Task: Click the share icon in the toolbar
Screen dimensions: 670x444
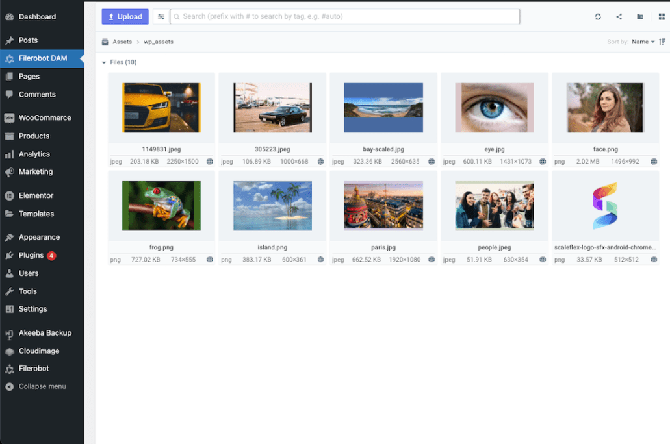Action: point(619,17)
